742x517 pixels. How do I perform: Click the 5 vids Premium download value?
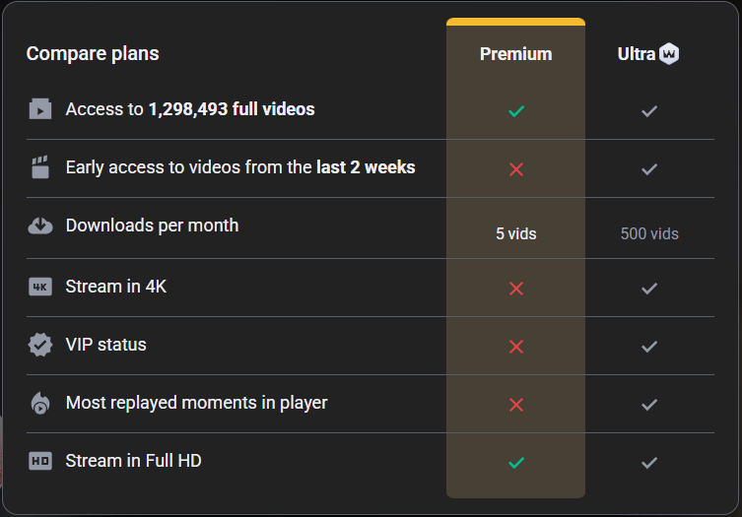[x=515, y=234]
